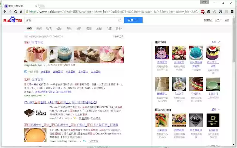Open the rainbow layer cake slice thumbnail

tap(162, 120)
